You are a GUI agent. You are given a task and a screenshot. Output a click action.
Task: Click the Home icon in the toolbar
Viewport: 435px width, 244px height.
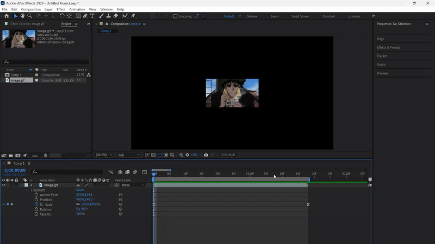click(7, 16)
